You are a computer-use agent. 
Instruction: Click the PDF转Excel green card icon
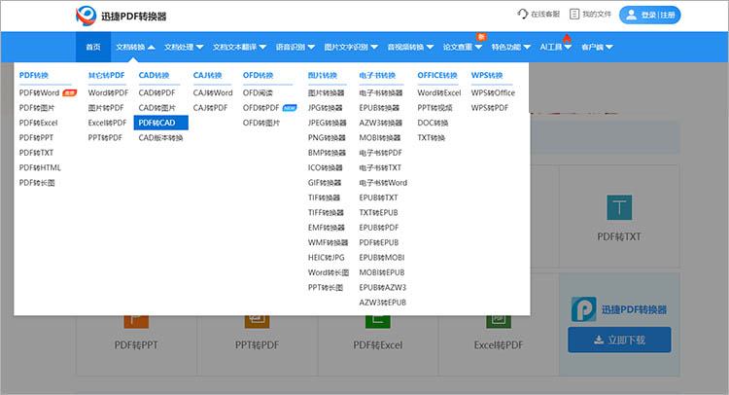377,321
